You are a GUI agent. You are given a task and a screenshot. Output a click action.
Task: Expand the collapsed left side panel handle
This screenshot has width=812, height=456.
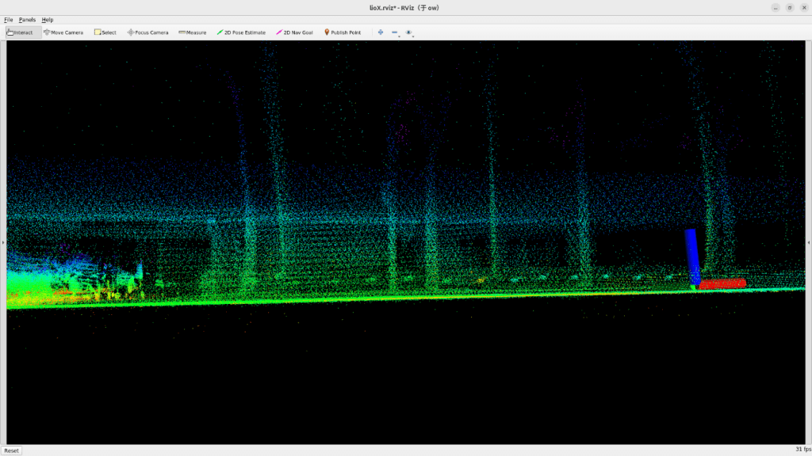pyautogui.click(x=3, y=242)
